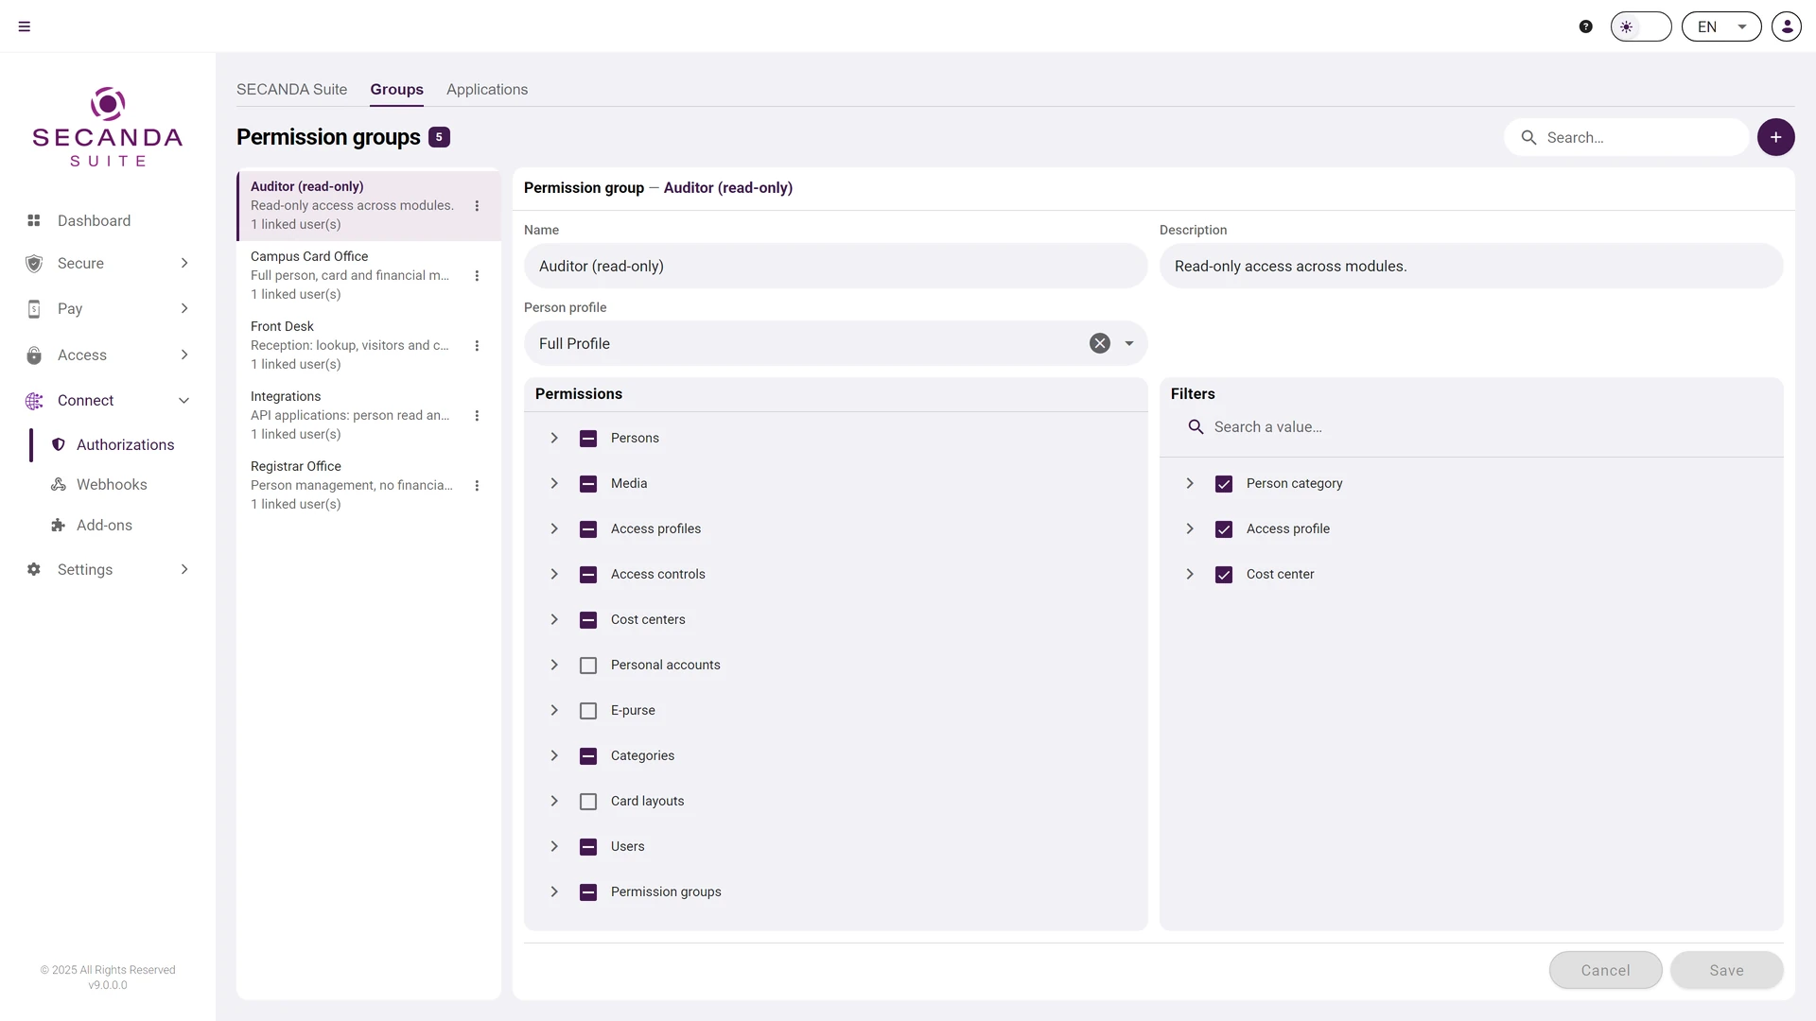Click the permission groups Search field
Image resolution: width=1816 pixels, height=1021 pixels.
coord(1626,137)
